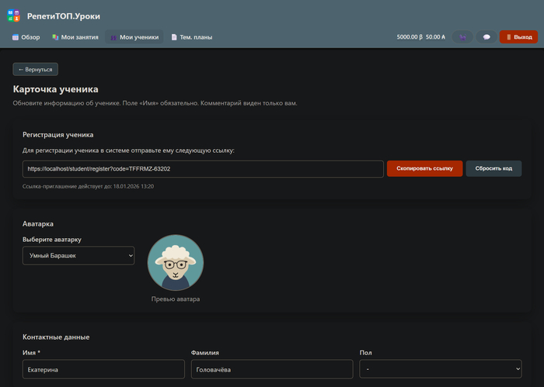Viewport: 544px width, 387px height.
Task: Switch to Мои занятия tab
Action: click(74, 37)
